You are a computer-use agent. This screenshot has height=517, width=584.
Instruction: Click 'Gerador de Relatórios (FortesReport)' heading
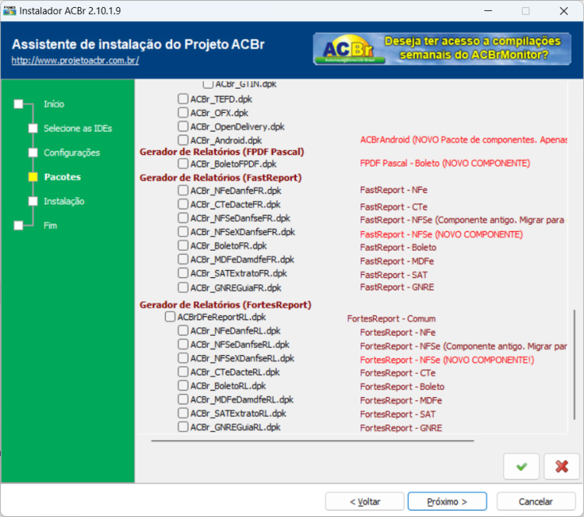tap(225, 304)
